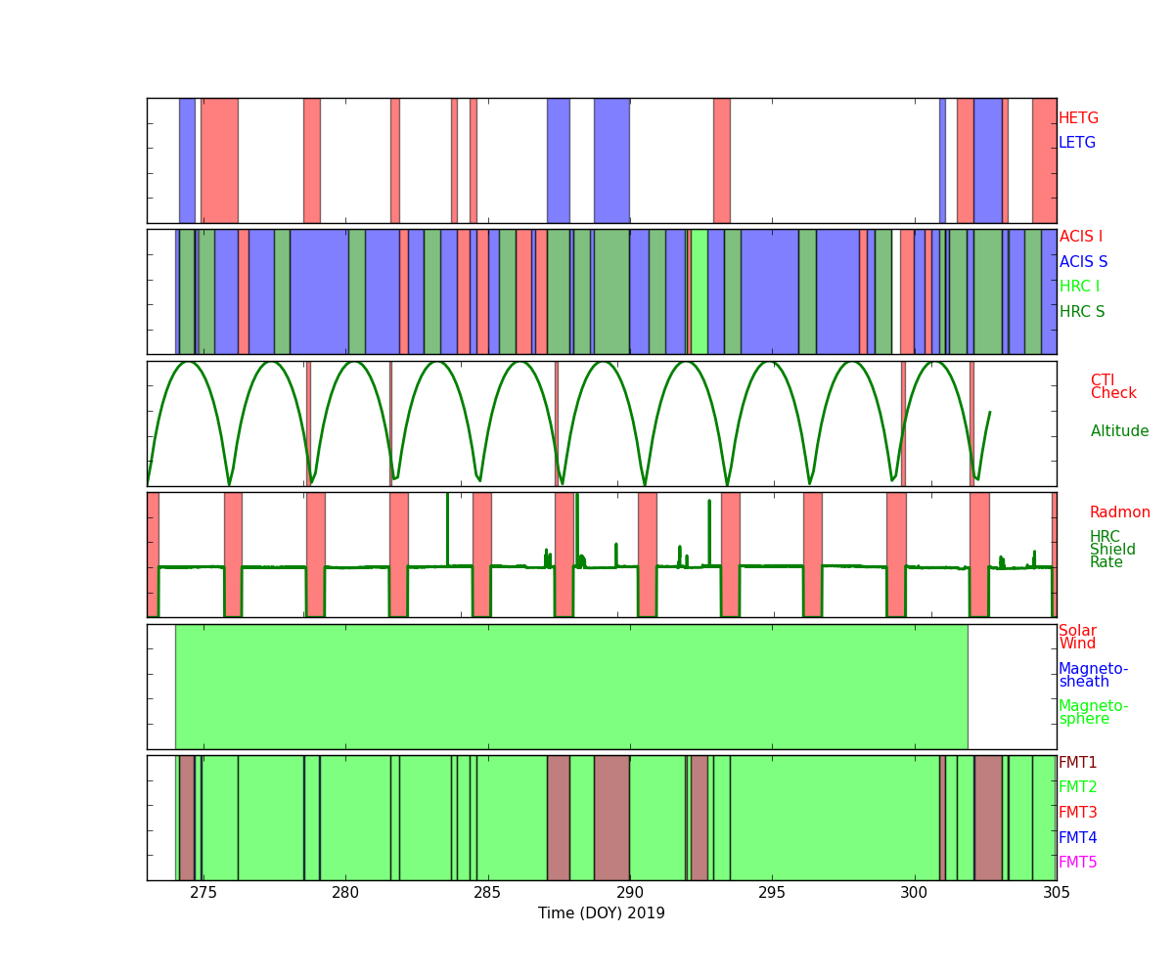Click the Time (DOY) 2019 axis title
This screenshot has height=978, width=1174.
click(x=601, y=913)
